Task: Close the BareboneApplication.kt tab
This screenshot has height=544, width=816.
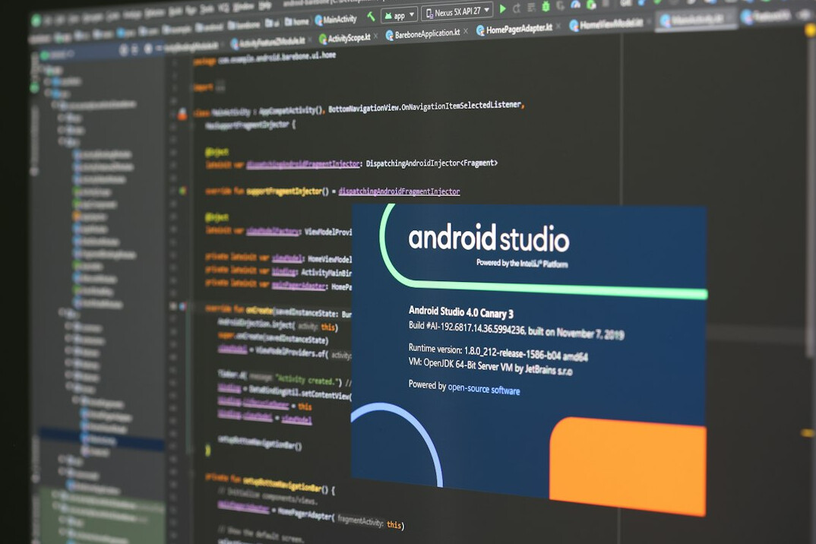Action: click(466, 32)
